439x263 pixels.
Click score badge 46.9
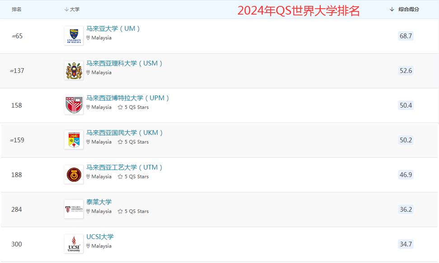click(406, 174)
